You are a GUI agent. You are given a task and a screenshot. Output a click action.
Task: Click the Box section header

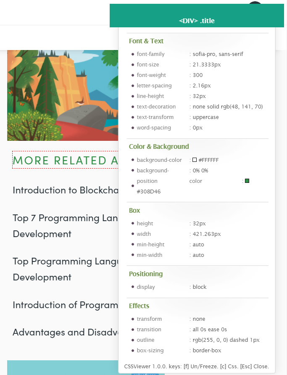point(134,210)
